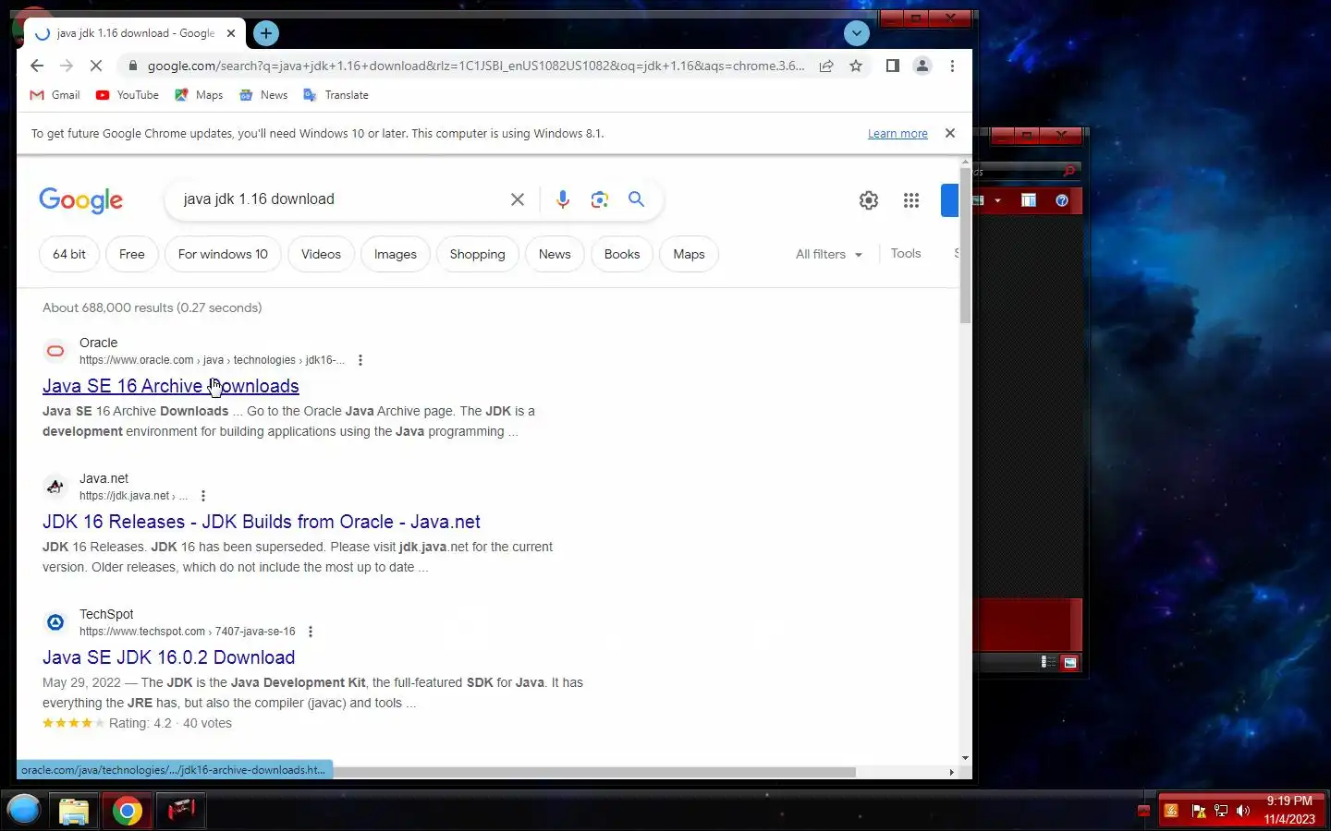Open the Google apps grid

(x=911, y=200)
